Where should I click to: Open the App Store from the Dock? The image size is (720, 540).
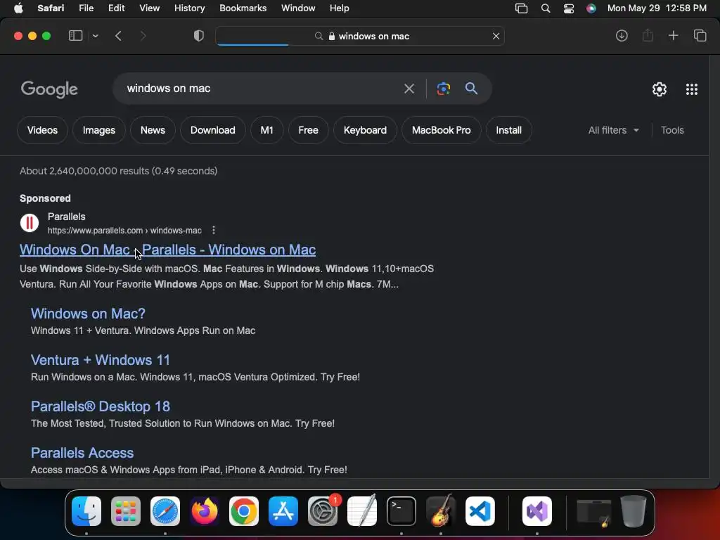(283, 511)
